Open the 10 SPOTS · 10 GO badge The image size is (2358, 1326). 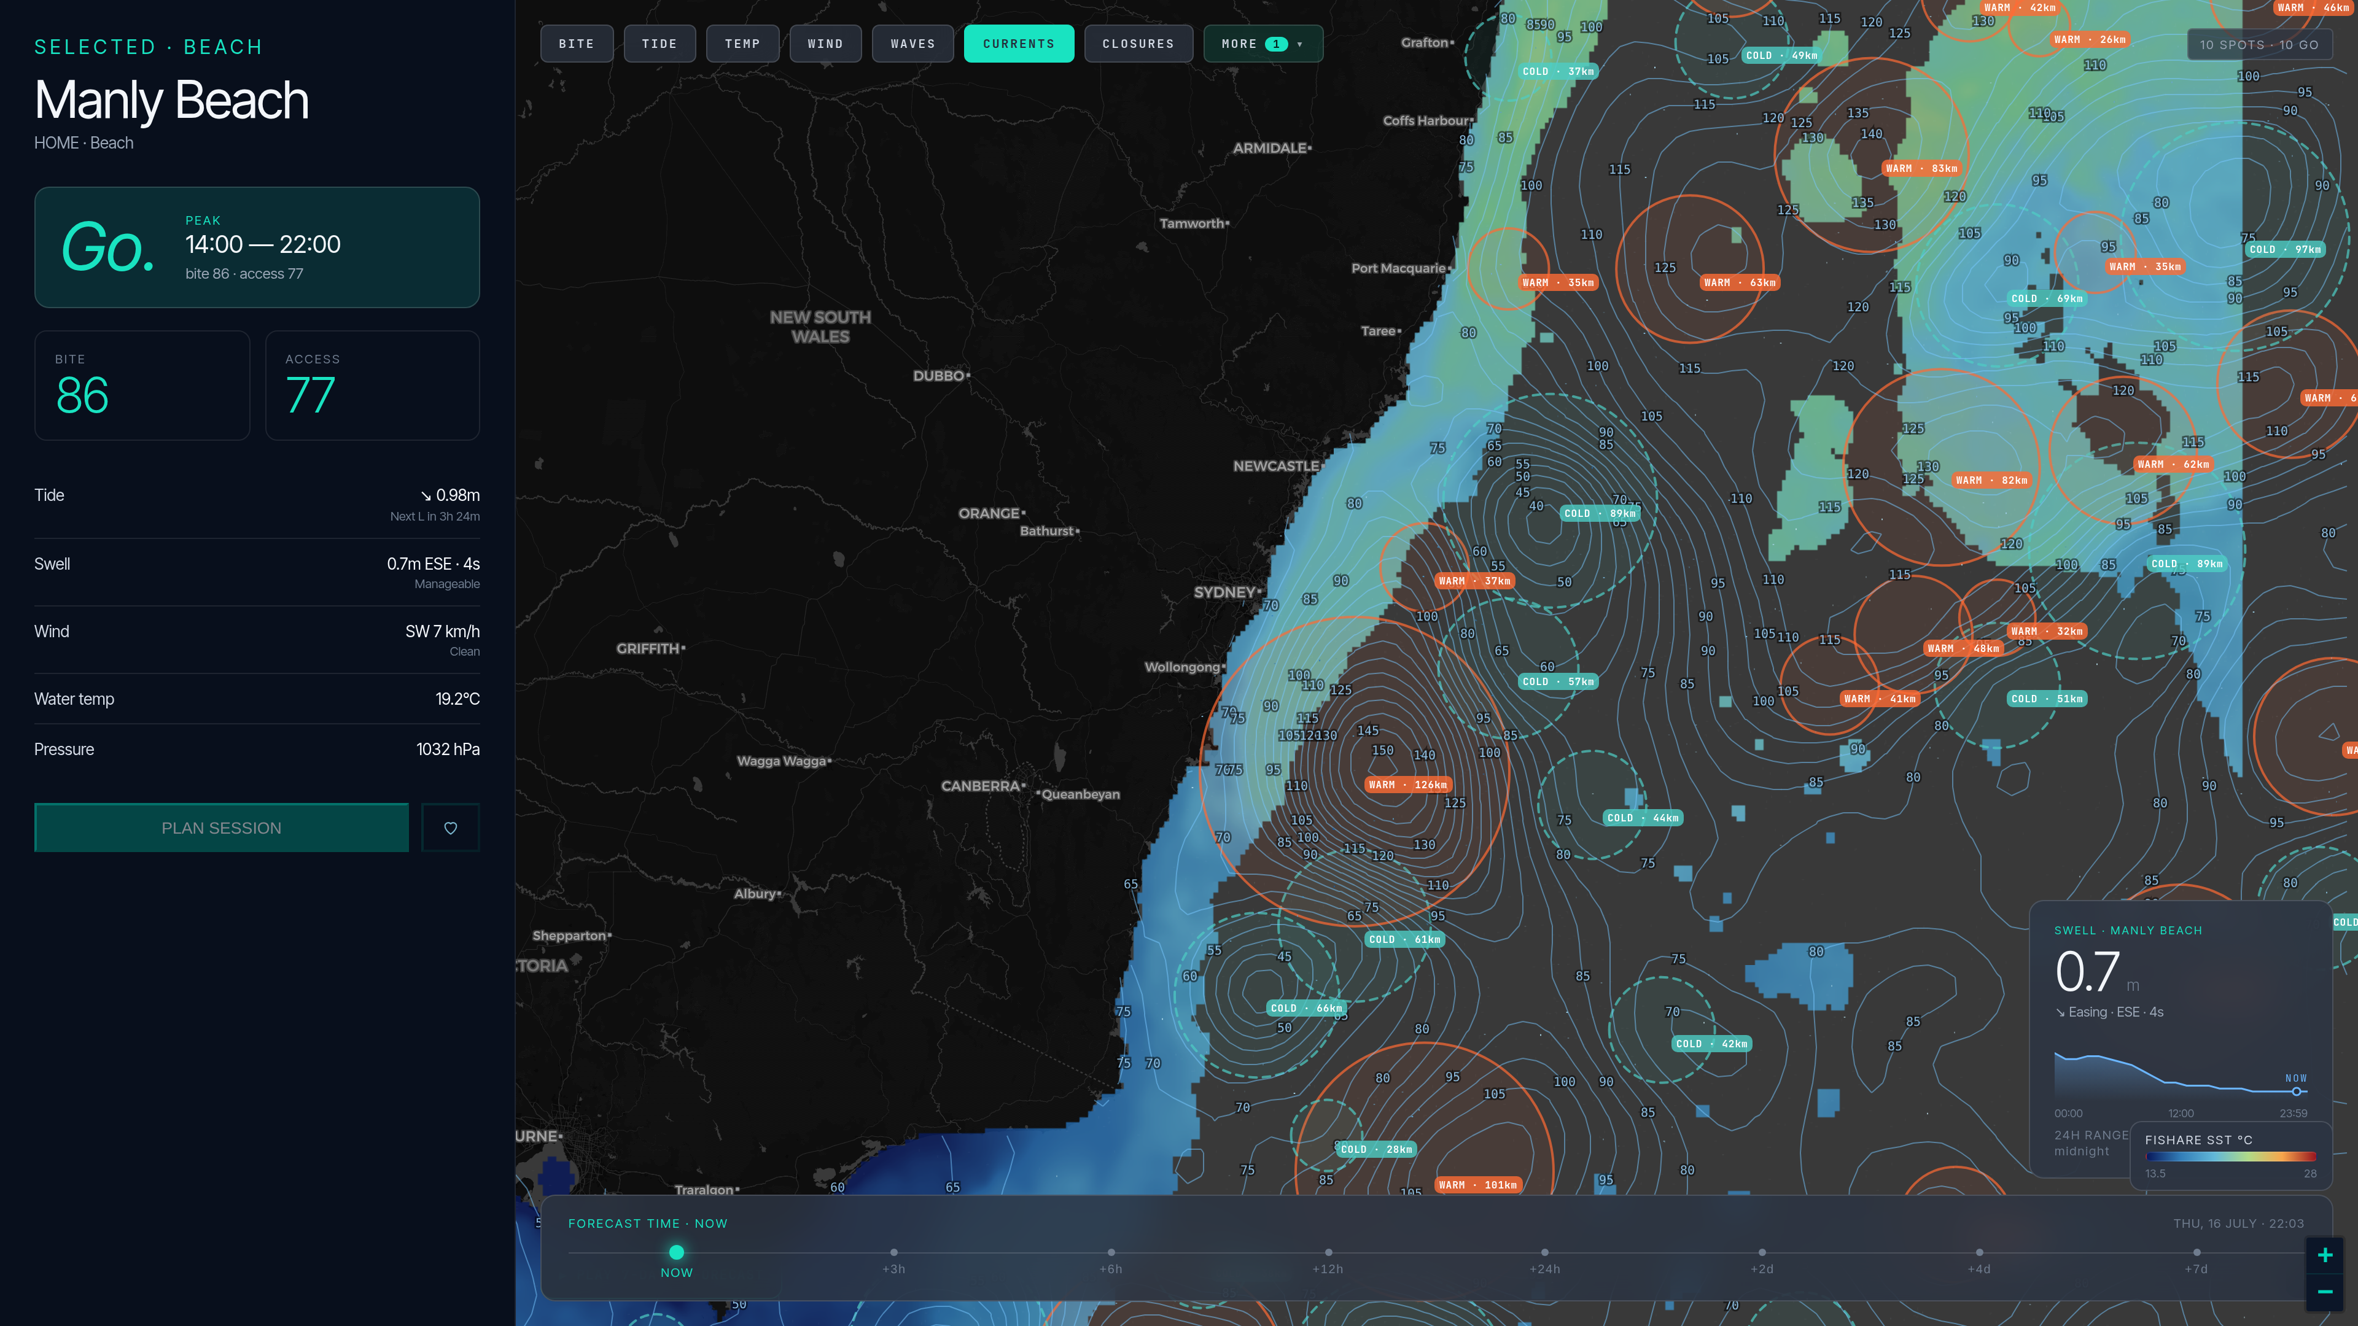click(x=2259, y=45)
